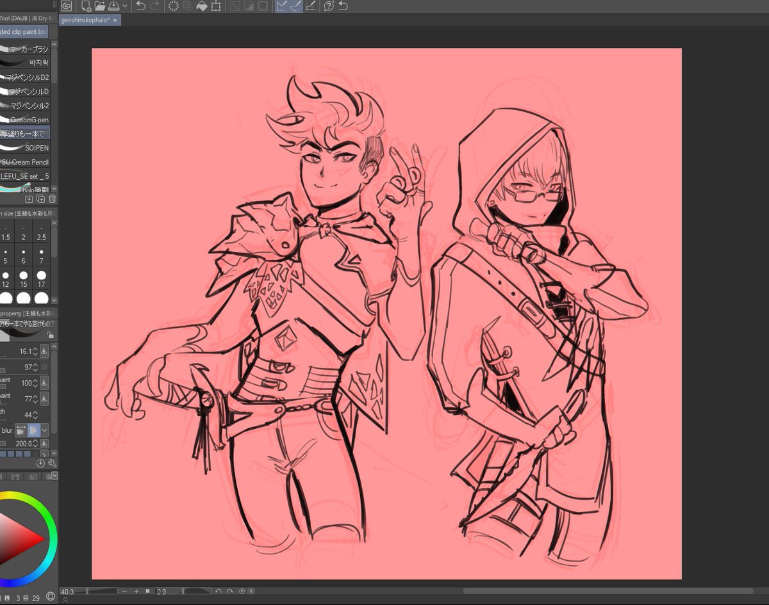Reset tool property to initial settings
769x605 pixels.
coord(42,463)
